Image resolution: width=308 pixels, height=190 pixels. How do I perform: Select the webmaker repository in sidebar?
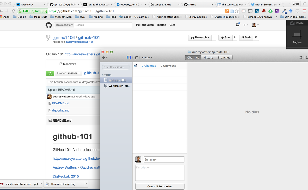(116, 86)
